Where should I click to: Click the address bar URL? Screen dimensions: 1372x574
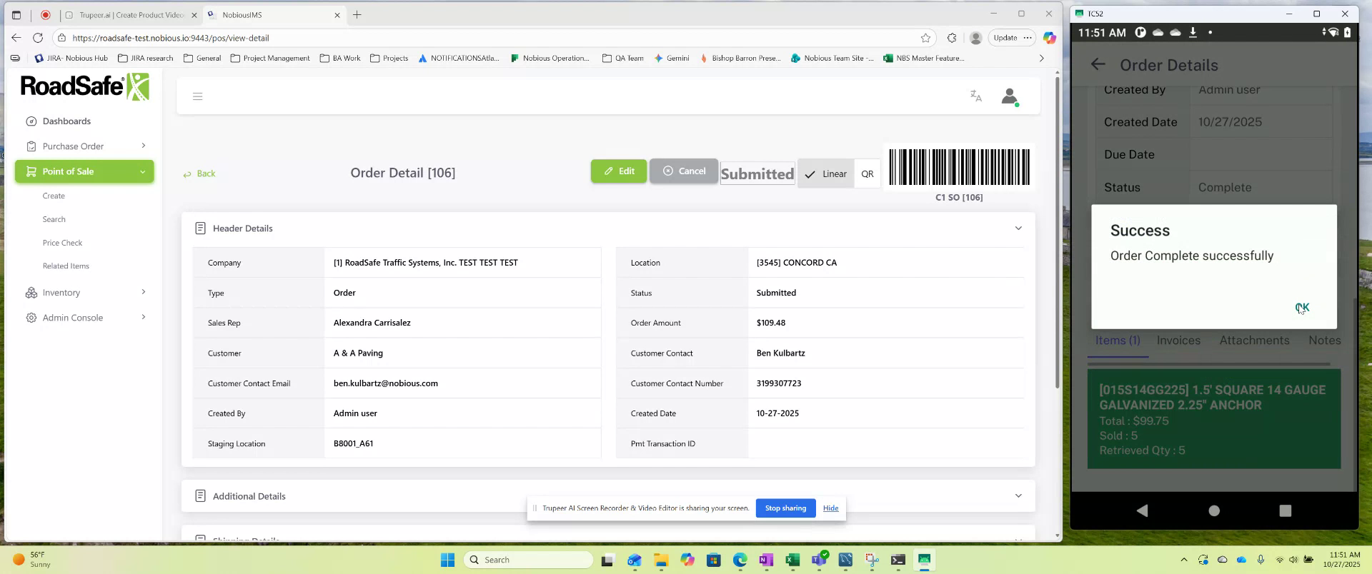tap(171, 38)
